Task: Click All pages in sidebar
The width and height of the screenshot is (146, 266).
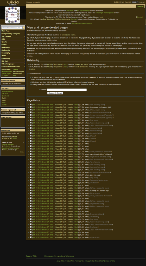Action: pos(4,76)
